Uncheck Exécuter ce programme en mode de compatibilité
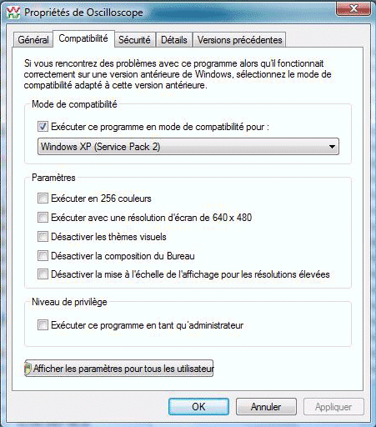 point(43,127)
